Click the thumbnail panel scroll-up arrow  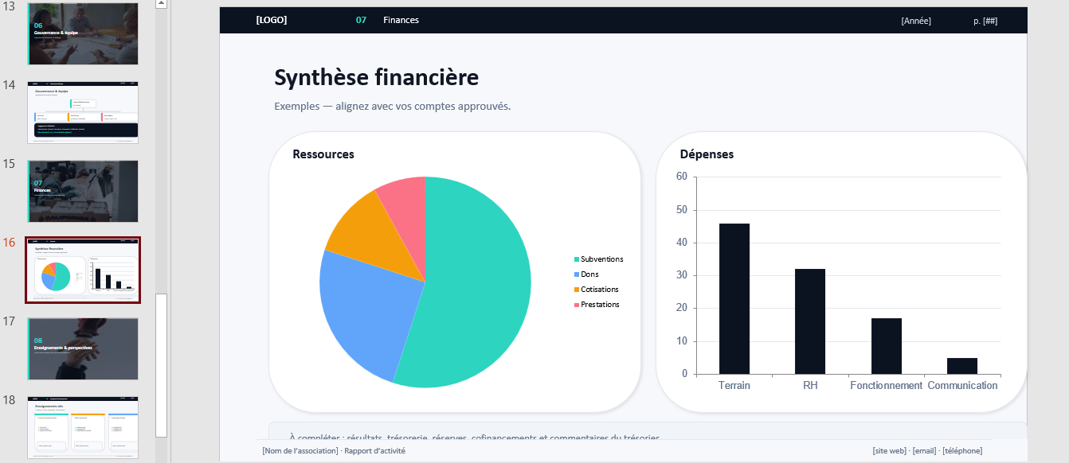click(161, 4)
